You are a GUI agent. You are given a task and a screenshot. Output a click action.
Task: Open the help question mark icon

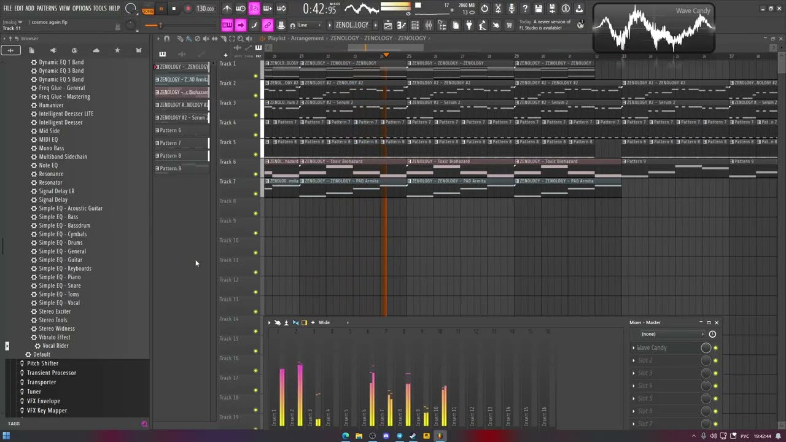pyautogui.click(x=525, y=9)
